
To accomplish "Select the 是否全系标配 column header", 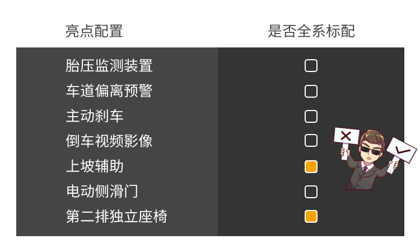I will (x=311, y=31).
